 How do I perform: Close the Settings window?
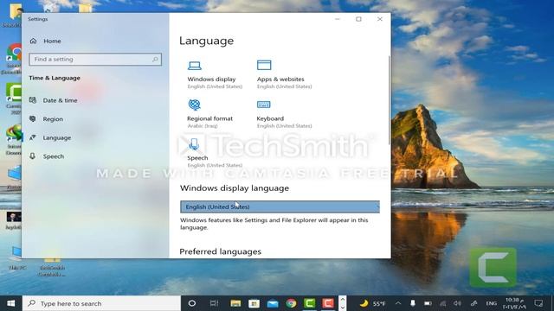pos(380,19)
